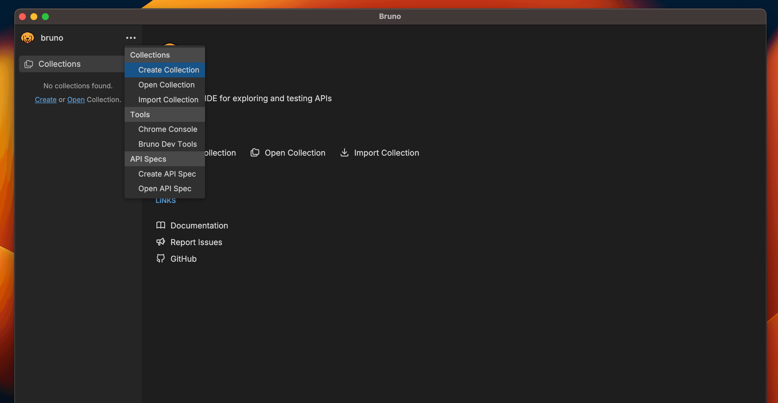Select Import Collection from the menu
This screenshot has width=778, height=403.
click(168, 99)
